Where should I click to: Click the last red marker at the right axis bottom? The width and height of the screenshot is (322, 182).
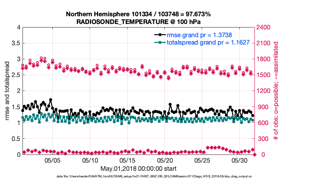pos(255,155)
